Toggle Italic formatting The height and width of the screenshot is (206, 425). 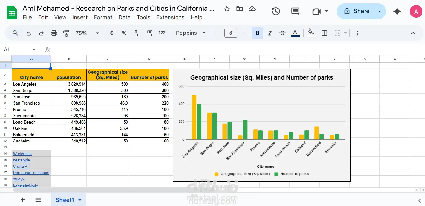coord(270,33)
